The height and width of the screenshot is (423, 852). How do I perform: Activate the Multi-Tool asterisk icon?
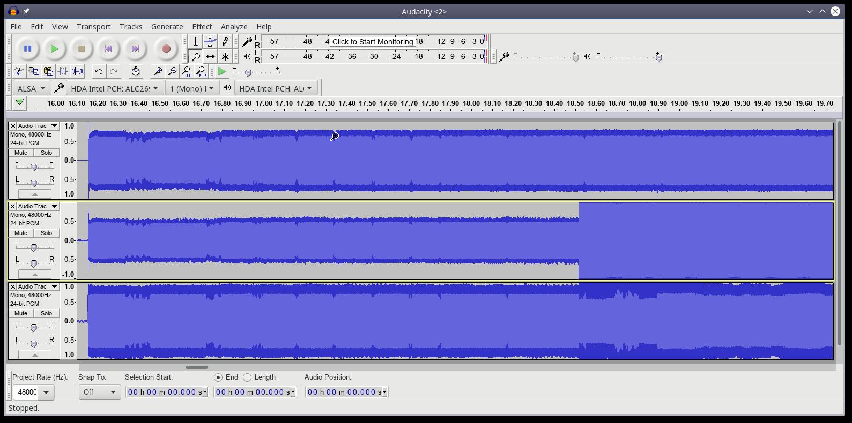click(x=225, y=56)
